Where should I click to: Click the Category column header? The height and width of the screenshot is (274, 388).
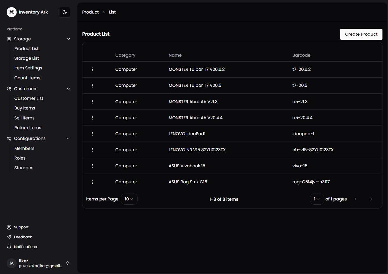coord(125,55)
